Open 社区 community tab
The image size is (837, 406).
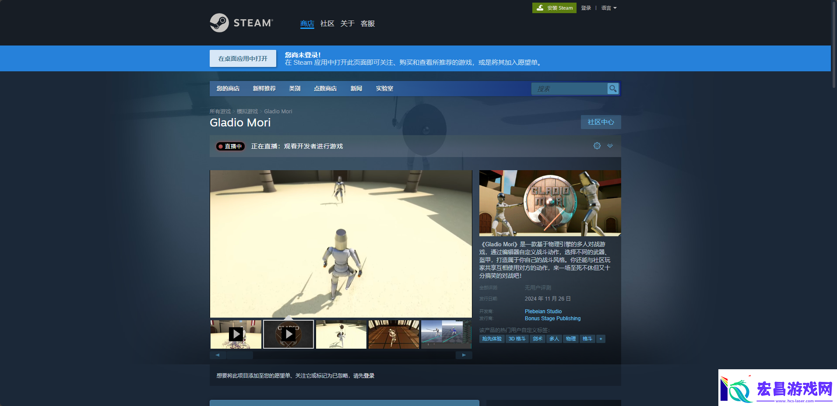coord(327,24)
